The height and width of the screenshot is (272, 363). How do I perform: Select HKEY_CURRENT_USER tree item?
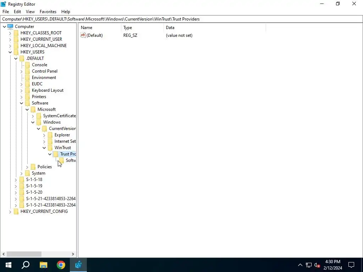pos(41,39)
